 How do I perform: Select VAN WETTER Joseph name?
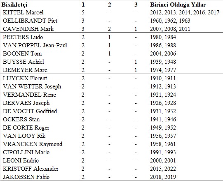click(32, 86)
